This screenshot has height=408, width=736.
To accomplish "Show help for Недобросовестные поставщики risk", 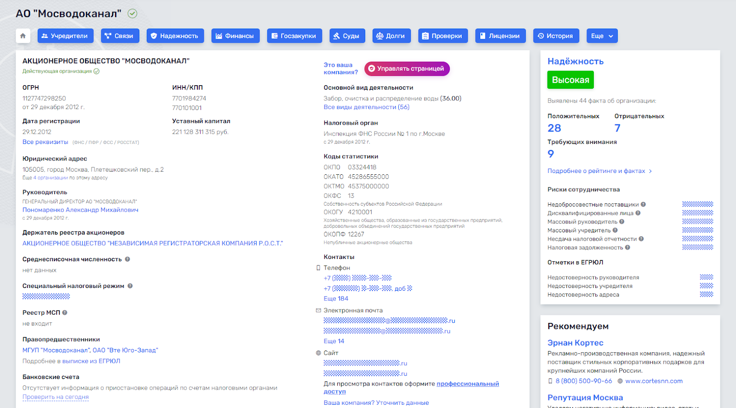I will 644,205.
